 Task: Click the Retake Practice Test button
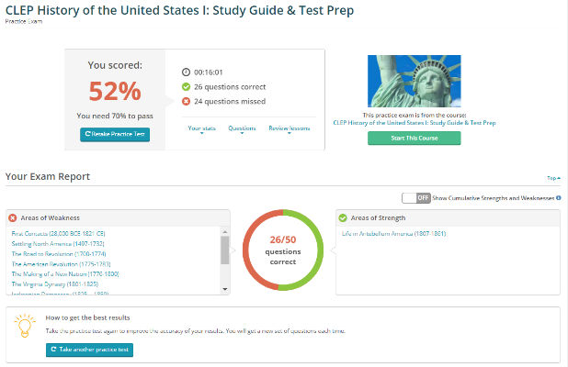click(115, 134)
